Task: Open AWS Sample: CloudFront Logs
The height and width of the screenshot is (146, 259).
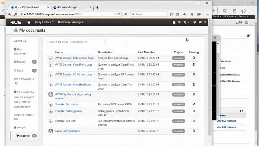Action: [74, 64]
